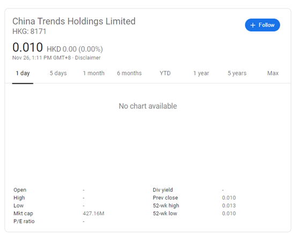
Task: Click the China Trends Holdings Limited title
Action: [74, 21]
